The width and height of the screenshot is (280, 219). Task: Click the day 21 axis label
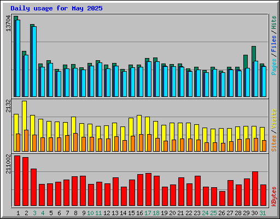point(180,213)
